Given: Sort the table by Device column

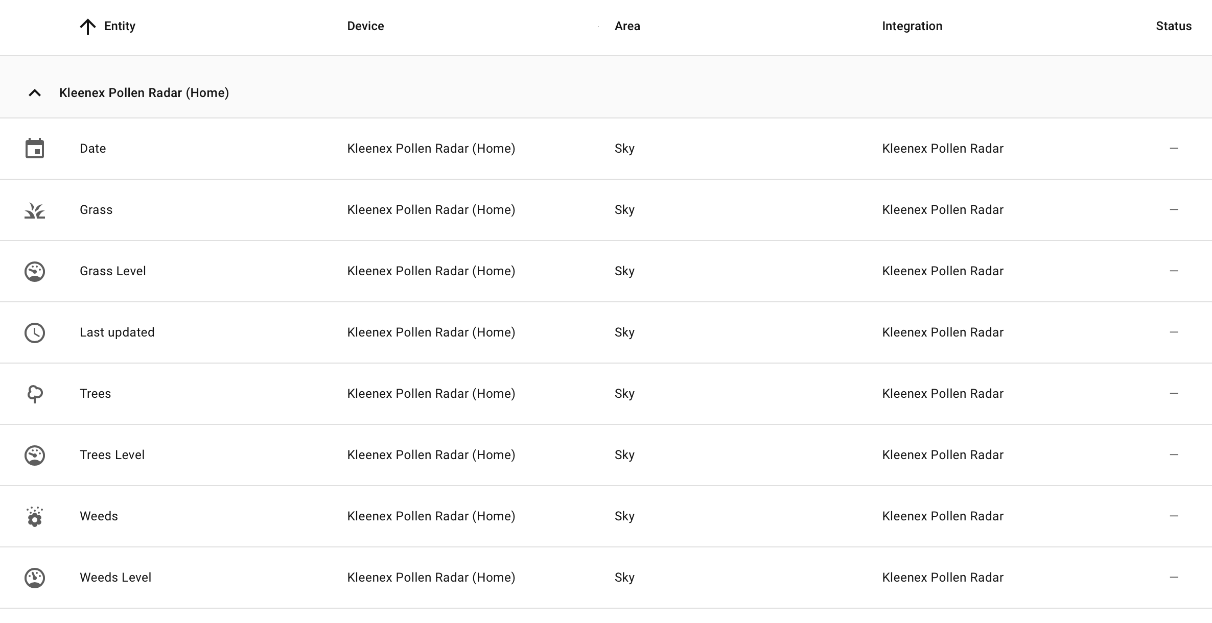Looking at the screenshot, I should (x=365, y=26).
